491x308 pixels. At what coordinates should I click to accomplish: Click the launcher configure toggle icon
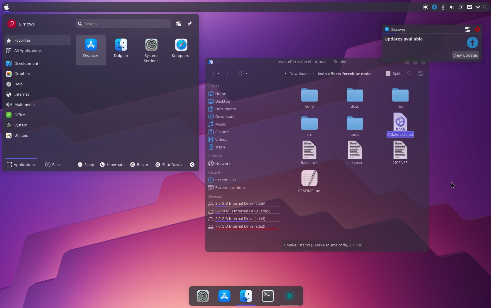(x=178, y=24)
